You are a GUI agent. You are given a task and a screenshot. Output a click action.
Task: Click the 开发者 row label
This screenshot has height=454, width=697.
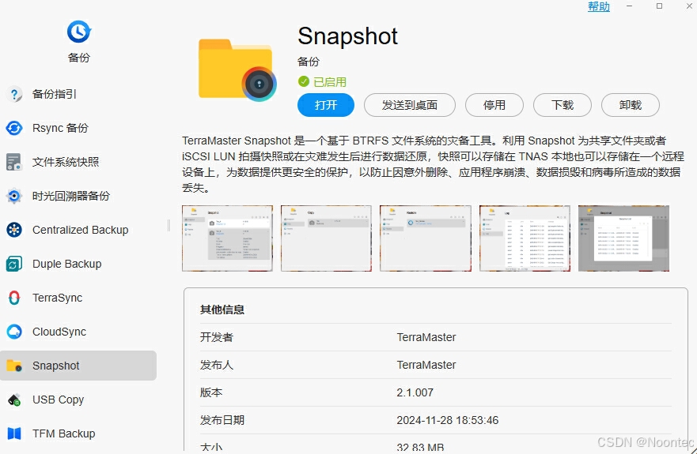[217, 337]
